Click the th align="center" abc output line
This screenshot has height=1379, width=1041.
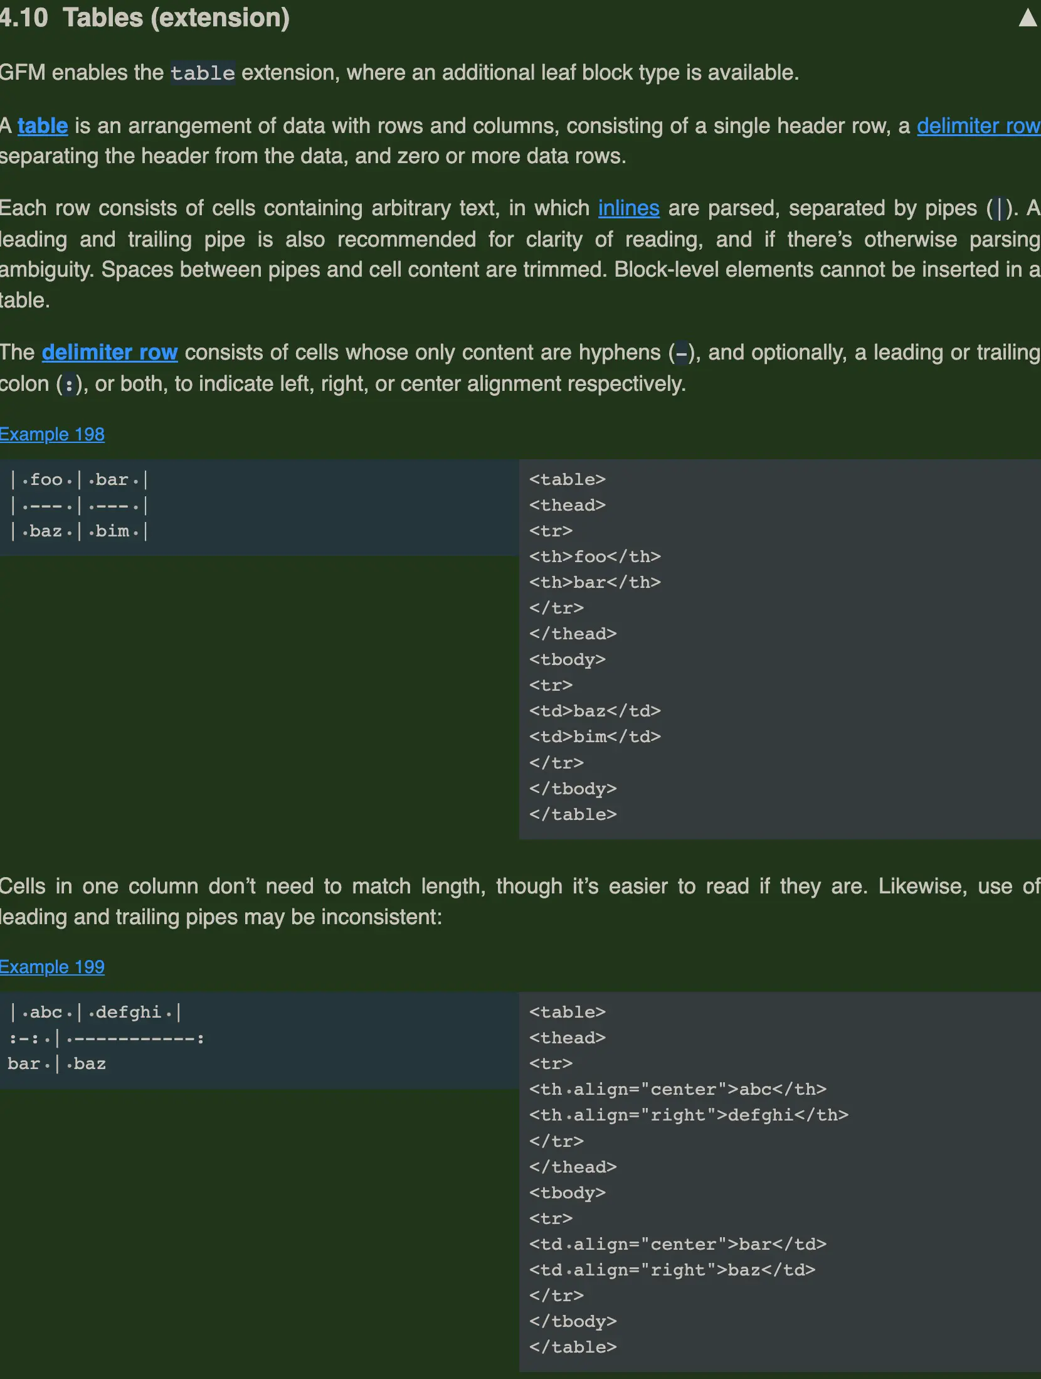click(x=677, y=1089)
